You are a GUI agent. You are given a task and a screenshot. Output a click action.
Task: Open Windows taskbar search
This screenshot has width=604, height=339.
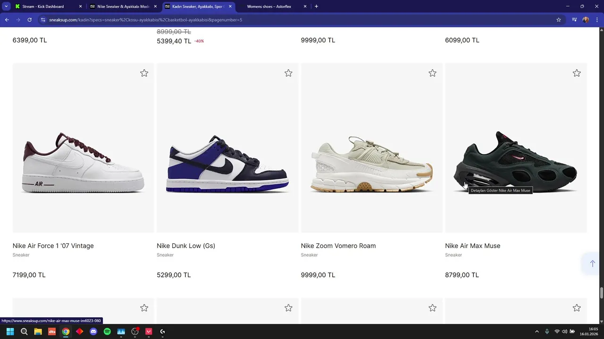24,331
